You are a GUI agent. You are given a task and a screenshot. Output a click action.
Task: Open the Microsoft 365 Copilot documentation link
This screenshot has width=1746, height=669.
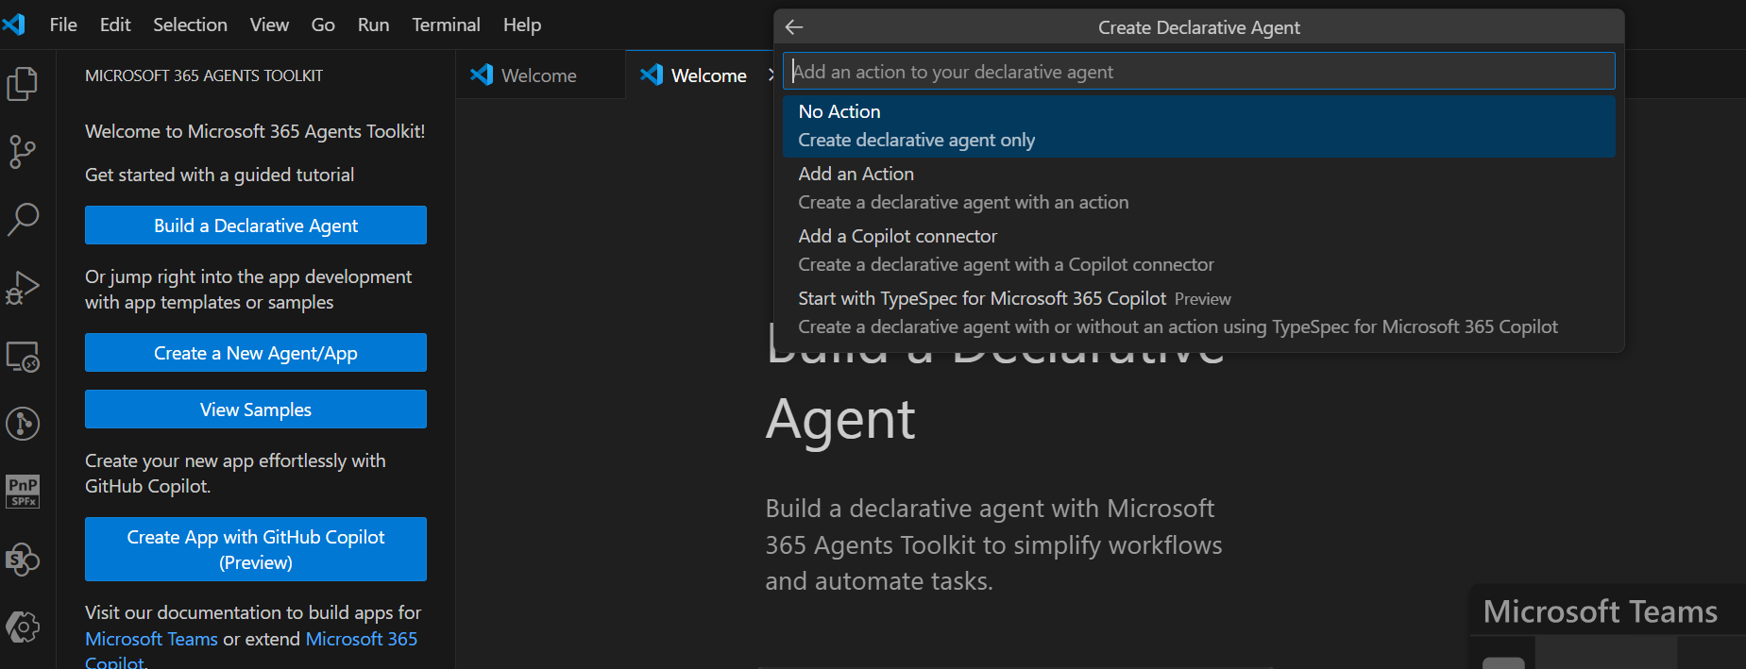coord(362,639)
